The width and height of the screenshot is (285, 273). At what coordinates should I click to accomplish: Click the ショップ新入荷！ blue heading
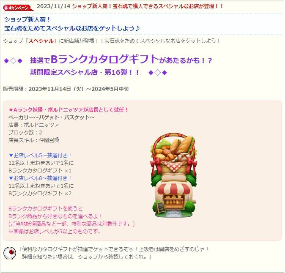[27, 19]
